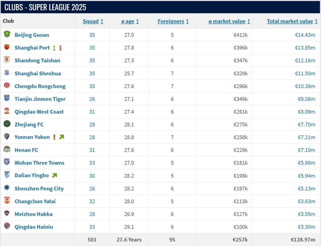This screenshot has width=321, height=246.
Task: Open Tianjin Jinmen Tiger squad size 26
Action: click(92, 99)
